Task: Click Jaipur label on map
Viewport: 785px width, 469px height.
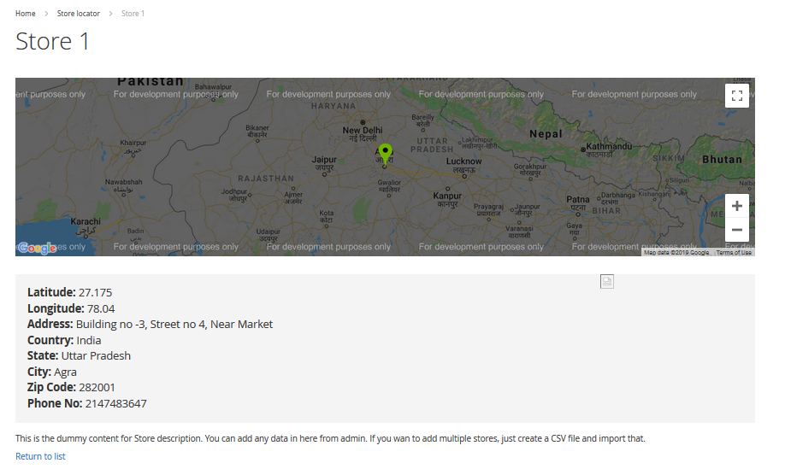Action: click(324, 160)
